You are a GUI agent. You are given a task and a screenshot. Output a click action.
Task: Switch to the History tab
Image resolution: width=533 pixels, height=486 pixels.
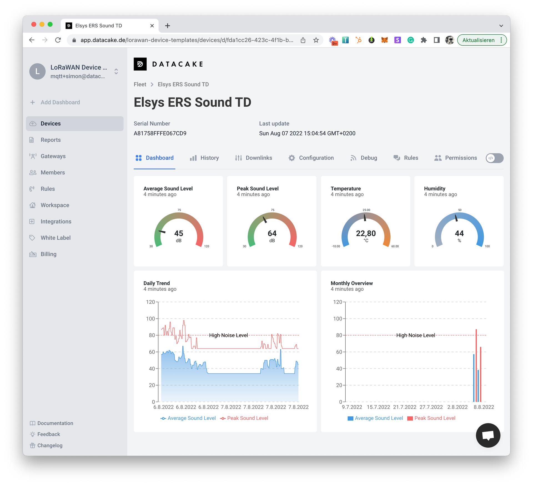click(210, 158)
